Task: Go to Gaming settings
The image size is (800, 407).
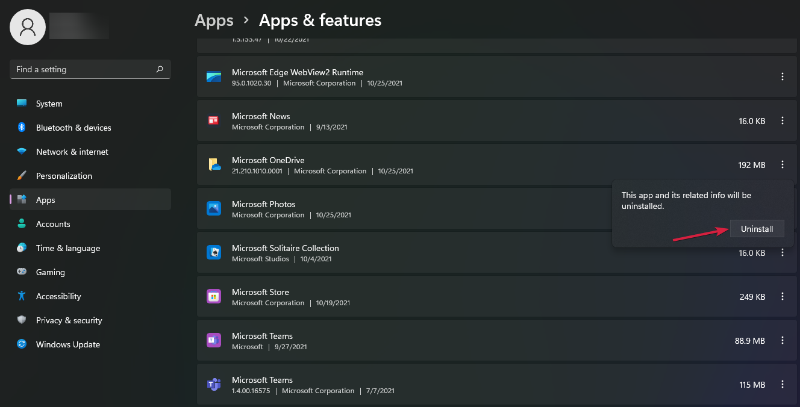Action: 90,272
